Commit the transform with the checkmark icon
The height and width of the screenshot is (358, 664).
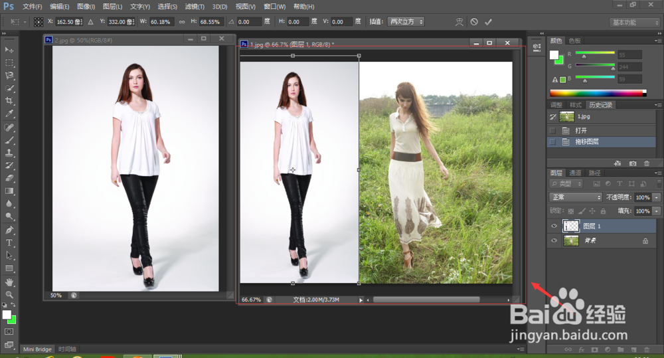coord(489,22)
